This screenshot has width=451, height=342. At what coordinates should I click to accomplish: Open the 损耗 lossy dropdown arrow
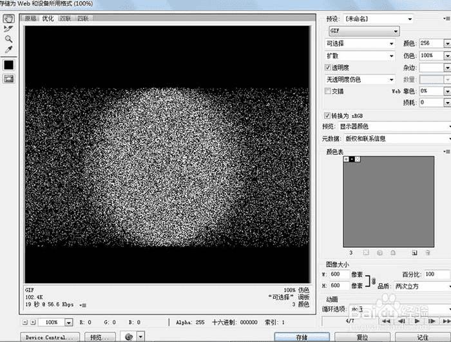coord(447,103)
